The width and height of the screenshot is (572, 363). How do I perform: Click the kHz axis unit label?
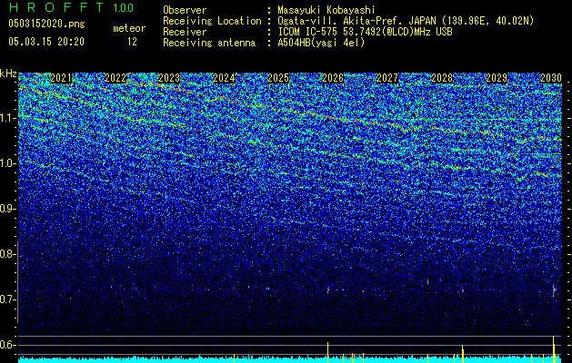tap(8, 74)
